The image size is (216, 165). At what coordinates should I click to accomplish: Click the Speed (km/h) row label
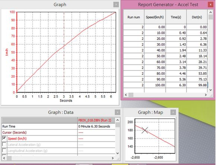pos(17,138)
